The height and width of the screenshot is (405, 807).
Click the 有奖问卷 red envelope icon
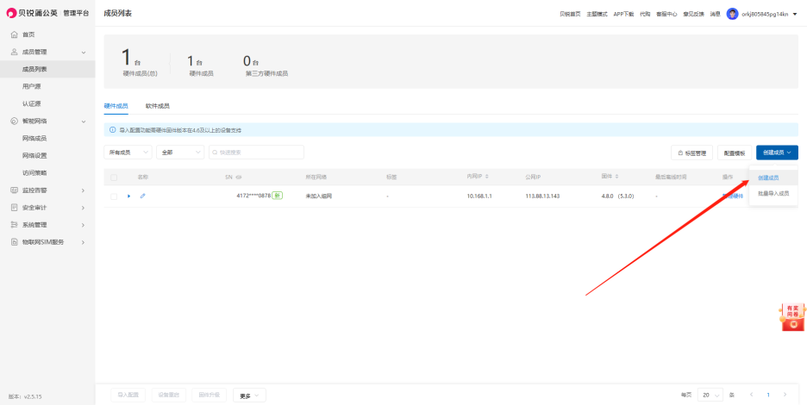click(x=791, y=317)
